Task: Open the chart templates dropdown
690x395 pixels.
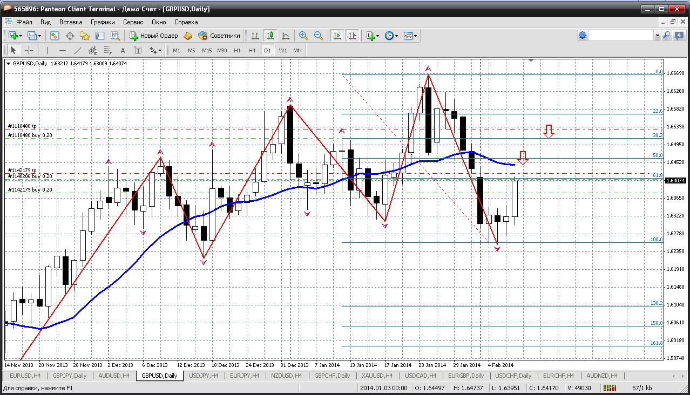Action: (411, 36)
